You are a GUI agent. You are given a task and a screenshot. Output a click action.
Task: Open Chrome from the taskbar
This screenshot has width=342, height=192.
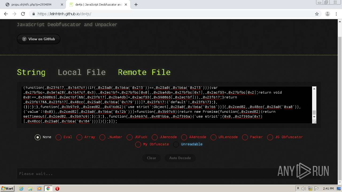click(48, 189)
